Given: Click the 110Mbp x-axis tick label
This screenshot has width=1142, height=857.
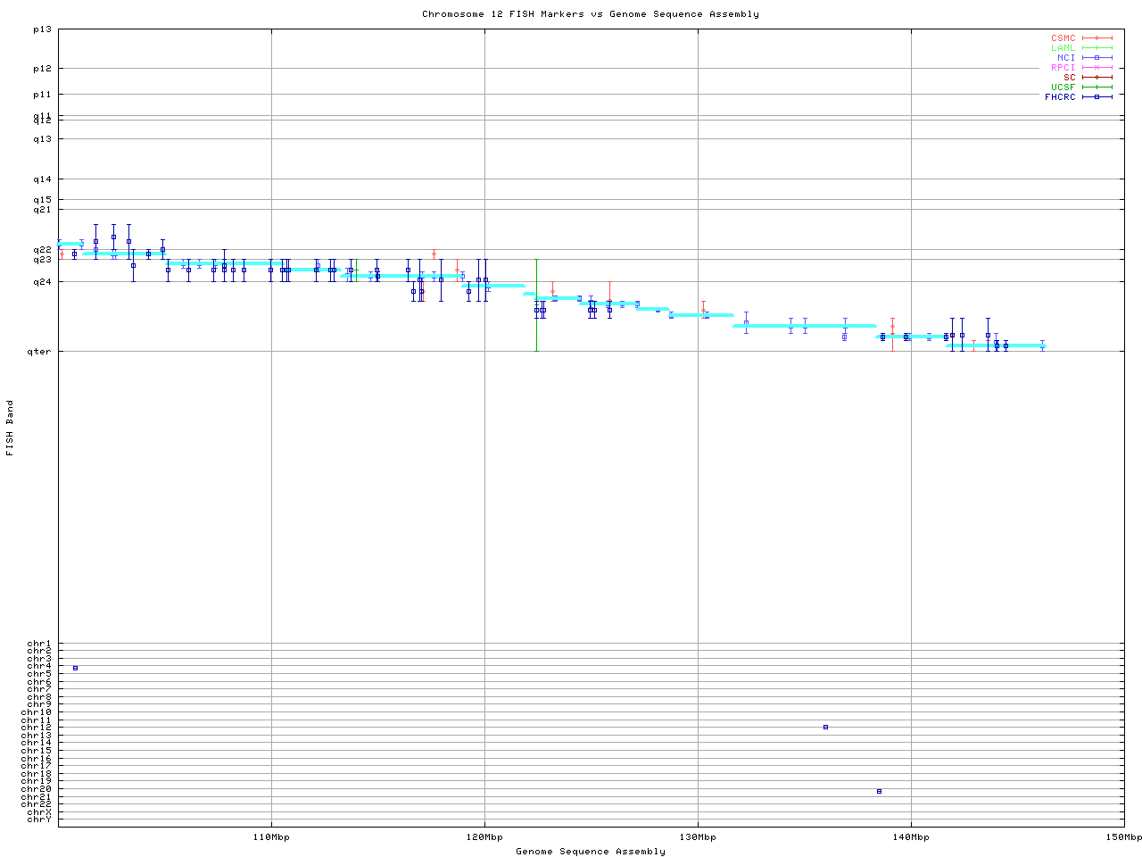Looking at the screenshot, I should [271, 837].
